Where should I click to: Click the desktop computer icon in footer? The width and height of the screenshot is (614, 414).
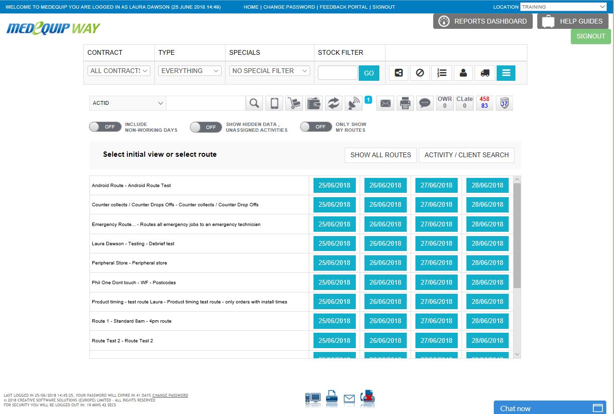pyautogui.click(x=313, y=398)
